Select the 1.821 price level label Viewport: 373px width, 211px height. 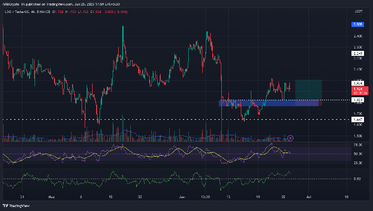click(x=358, y=100)
